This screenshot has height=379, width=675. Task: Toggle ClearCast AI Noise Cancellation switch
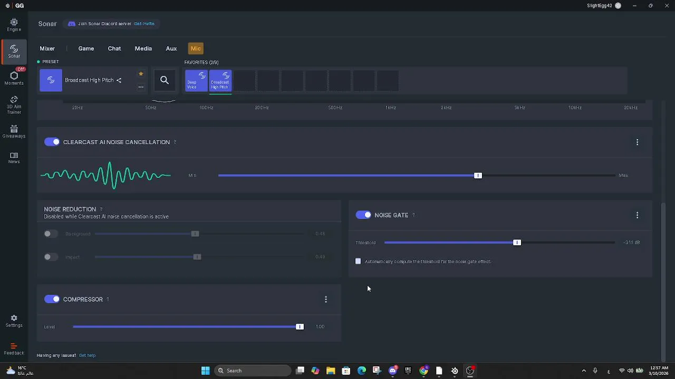pyautogui.click(x=52, y=142)
